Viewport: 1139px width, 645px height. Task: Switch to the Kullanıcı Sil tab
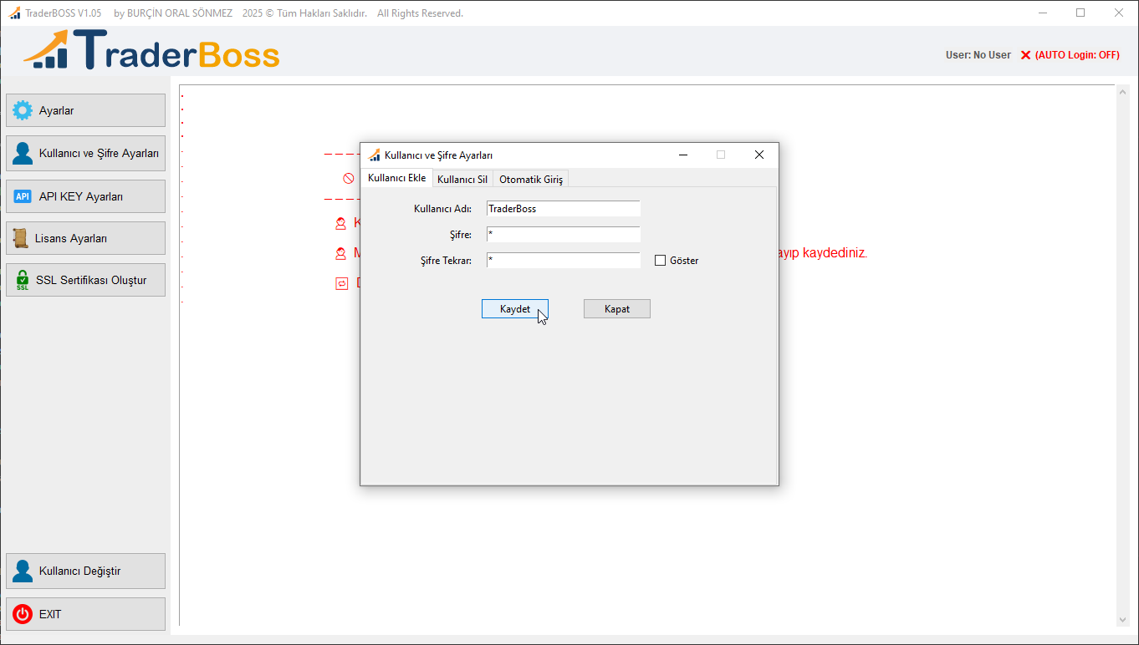pos(462,178)
